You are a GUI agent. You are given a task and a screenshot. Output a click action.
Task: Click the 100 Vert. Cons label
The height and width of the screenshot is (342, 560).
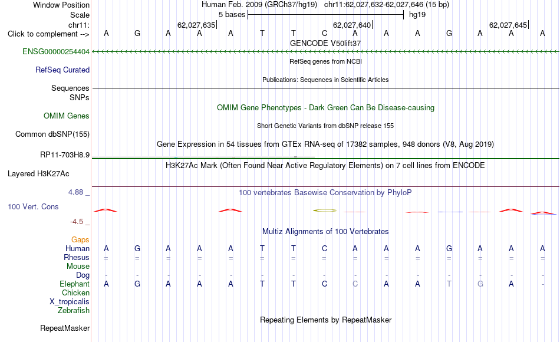(x=33, y=206)
